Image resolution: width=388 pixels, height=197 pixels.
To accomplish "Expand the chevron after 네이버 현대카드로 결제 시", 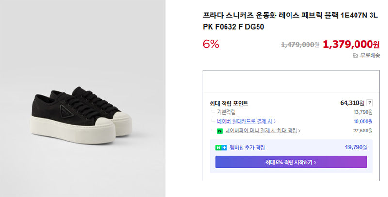I will (275, 121).
